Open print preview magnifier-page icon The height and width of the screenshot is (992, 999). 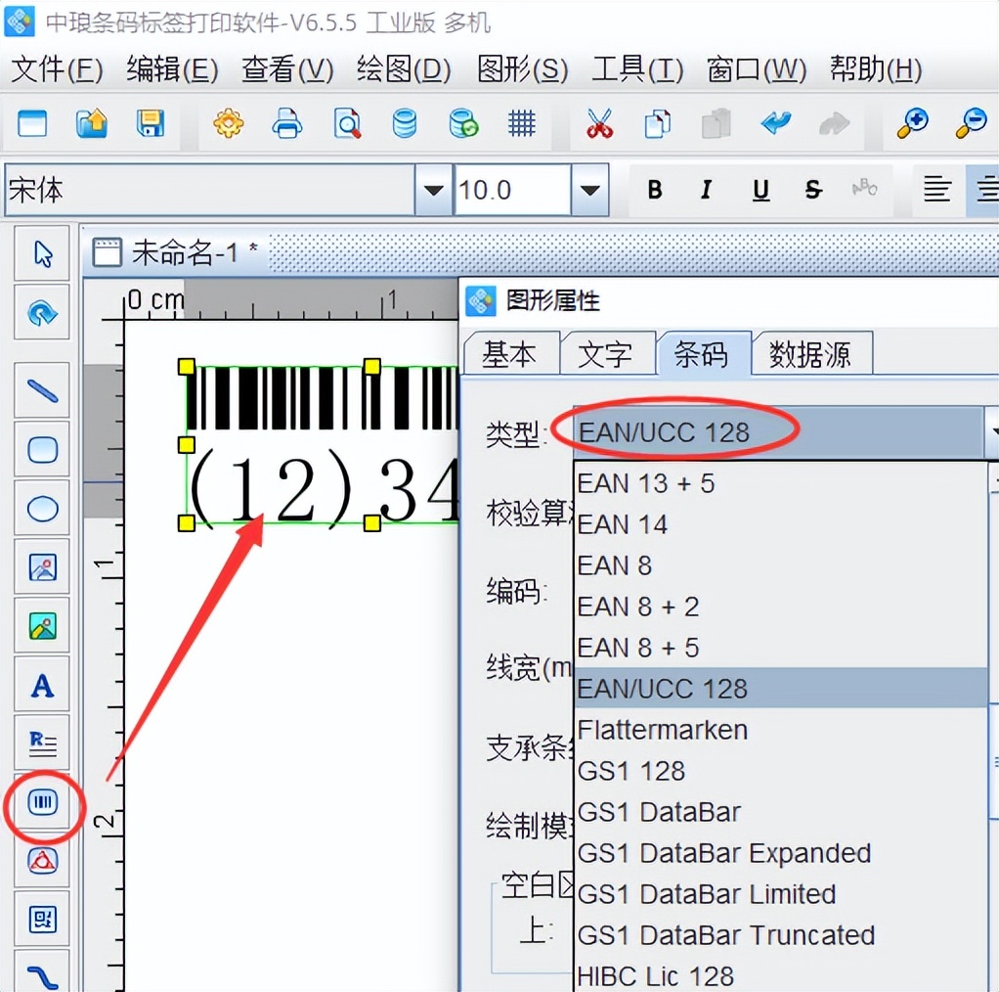(347, 123)
